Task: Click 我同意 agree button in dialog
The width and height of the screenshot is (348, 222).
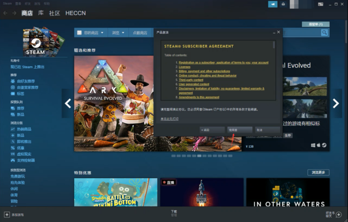Action: [240, 130]
